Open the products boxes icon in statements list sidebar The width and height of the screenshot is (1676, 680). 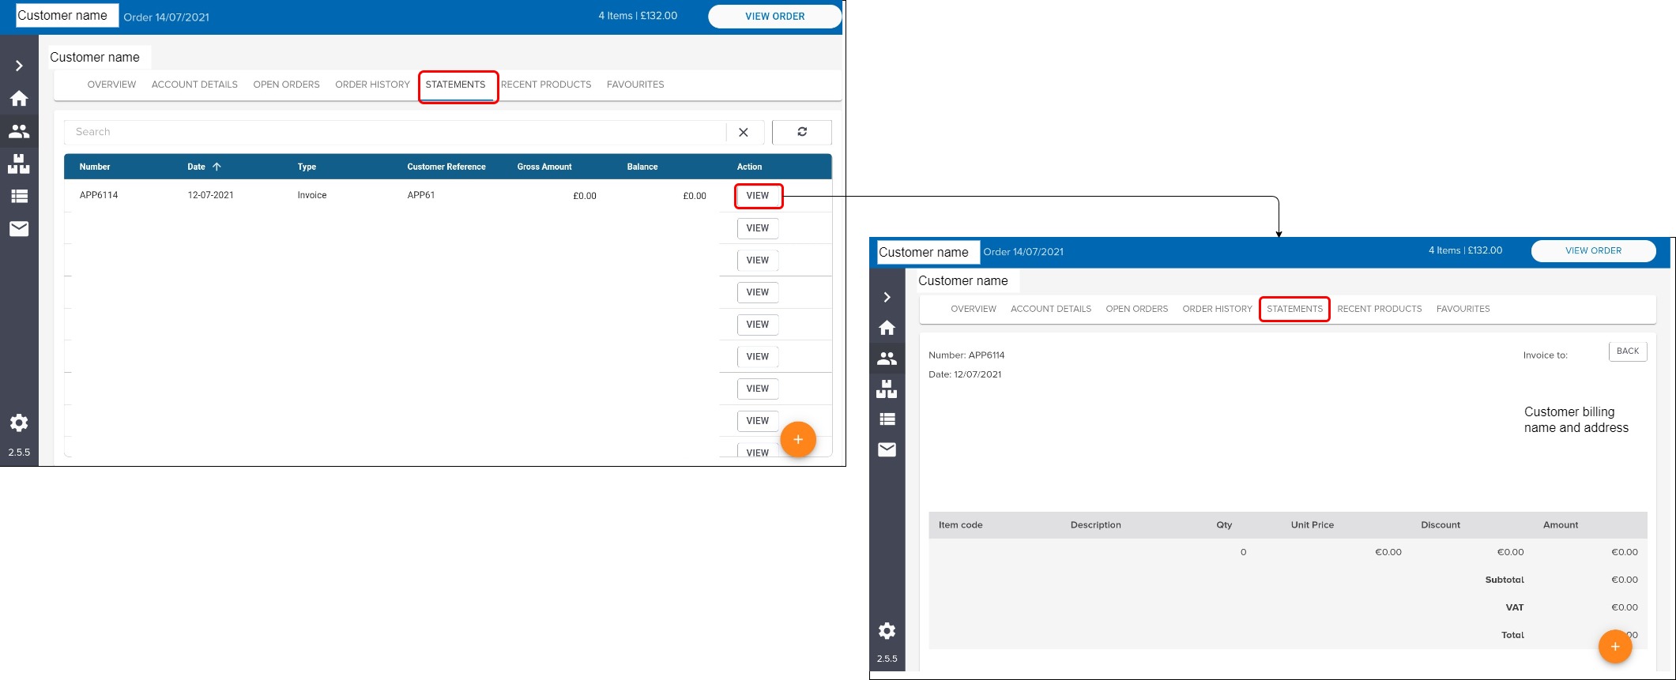point(19,164)
